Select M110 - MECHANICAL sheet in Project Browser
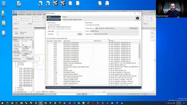This screenshot has width=187, height=105. click(25, 86)
